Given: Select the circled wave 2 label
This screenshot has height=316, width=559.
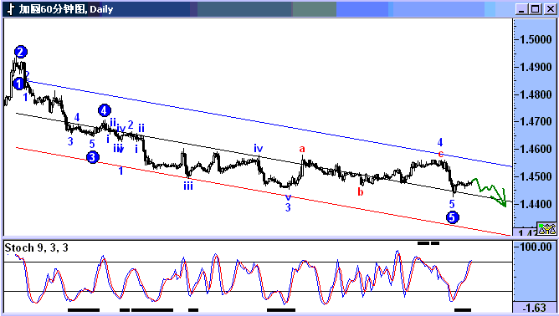Looking at the screenshot, I should [x=21, y=52].
